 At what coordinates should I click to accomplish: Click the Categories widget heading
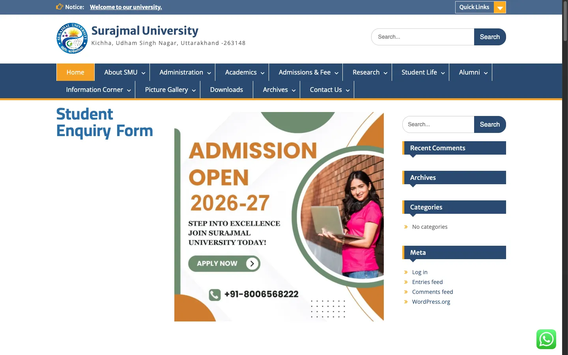tap(454, 207)
